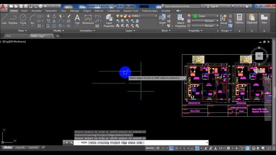The height and width of the screenshot is (155, 276).
Task: Open the annotation scale 1:1 dropdown
Action: click(222, 148)
